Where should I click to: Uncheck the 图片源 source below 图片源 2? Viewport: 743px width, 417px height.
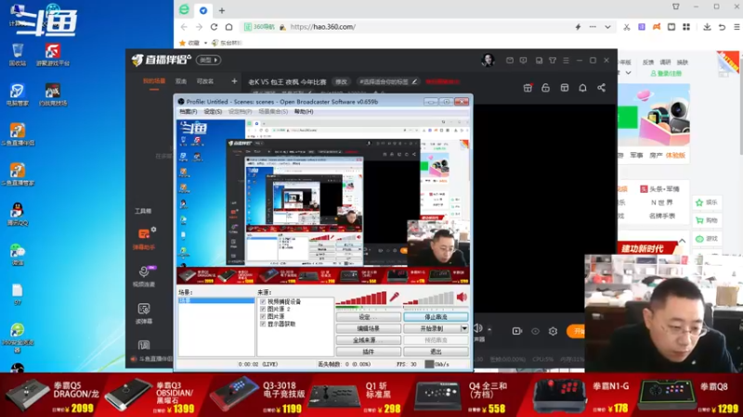pos(263,316)
